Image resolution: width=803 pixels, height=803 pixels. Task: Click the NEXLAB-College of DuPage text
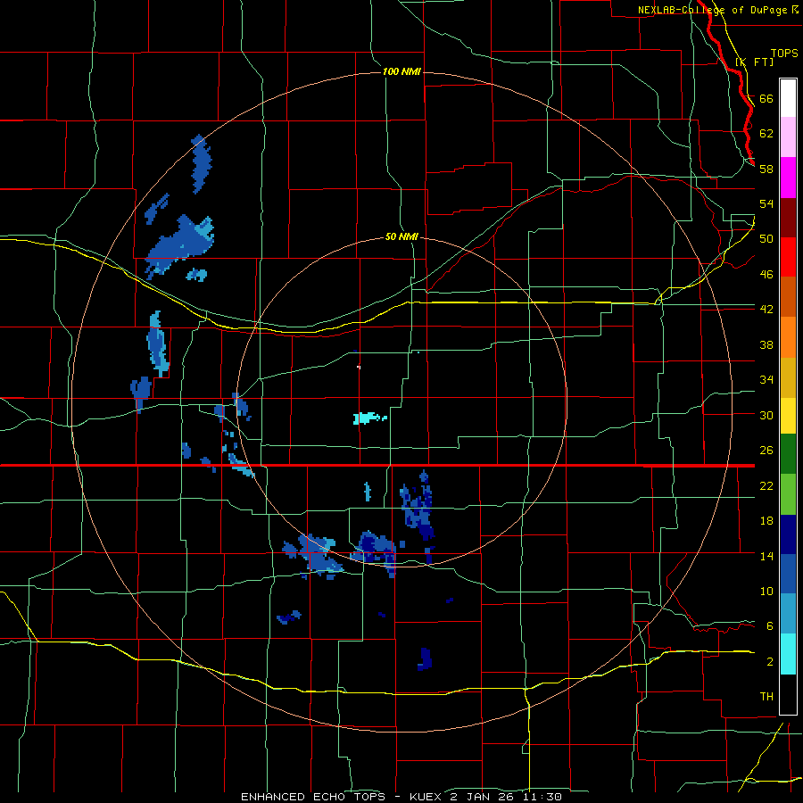[x=712, y=10]
